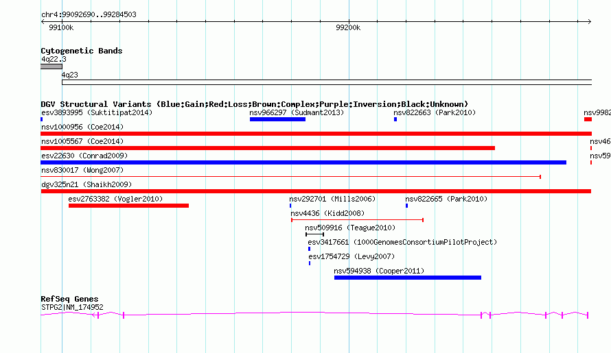The height and width of the screenshot is (353, 611).
Task: Click the partially visible nsv9982 red bar
Action: (588, 119)
